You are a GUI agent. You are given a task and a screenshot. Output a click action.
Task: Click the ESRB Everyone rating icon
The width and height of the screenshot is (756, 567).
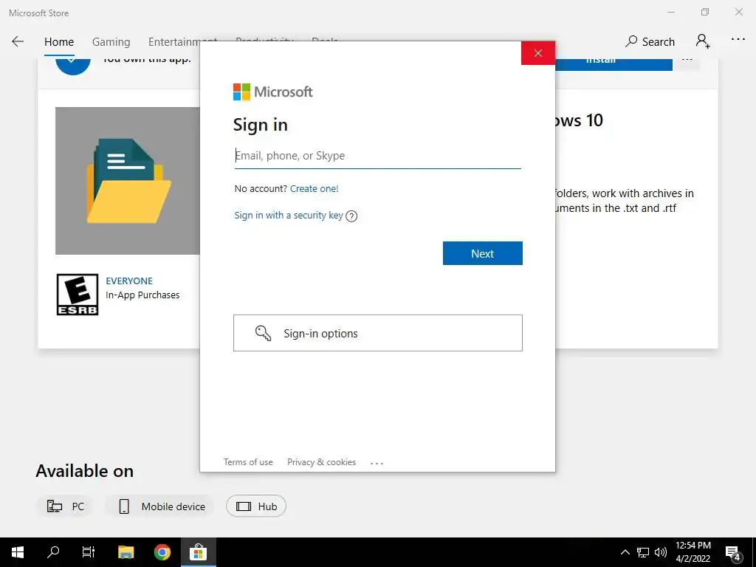pyautogui.click(x=77, y=295)
